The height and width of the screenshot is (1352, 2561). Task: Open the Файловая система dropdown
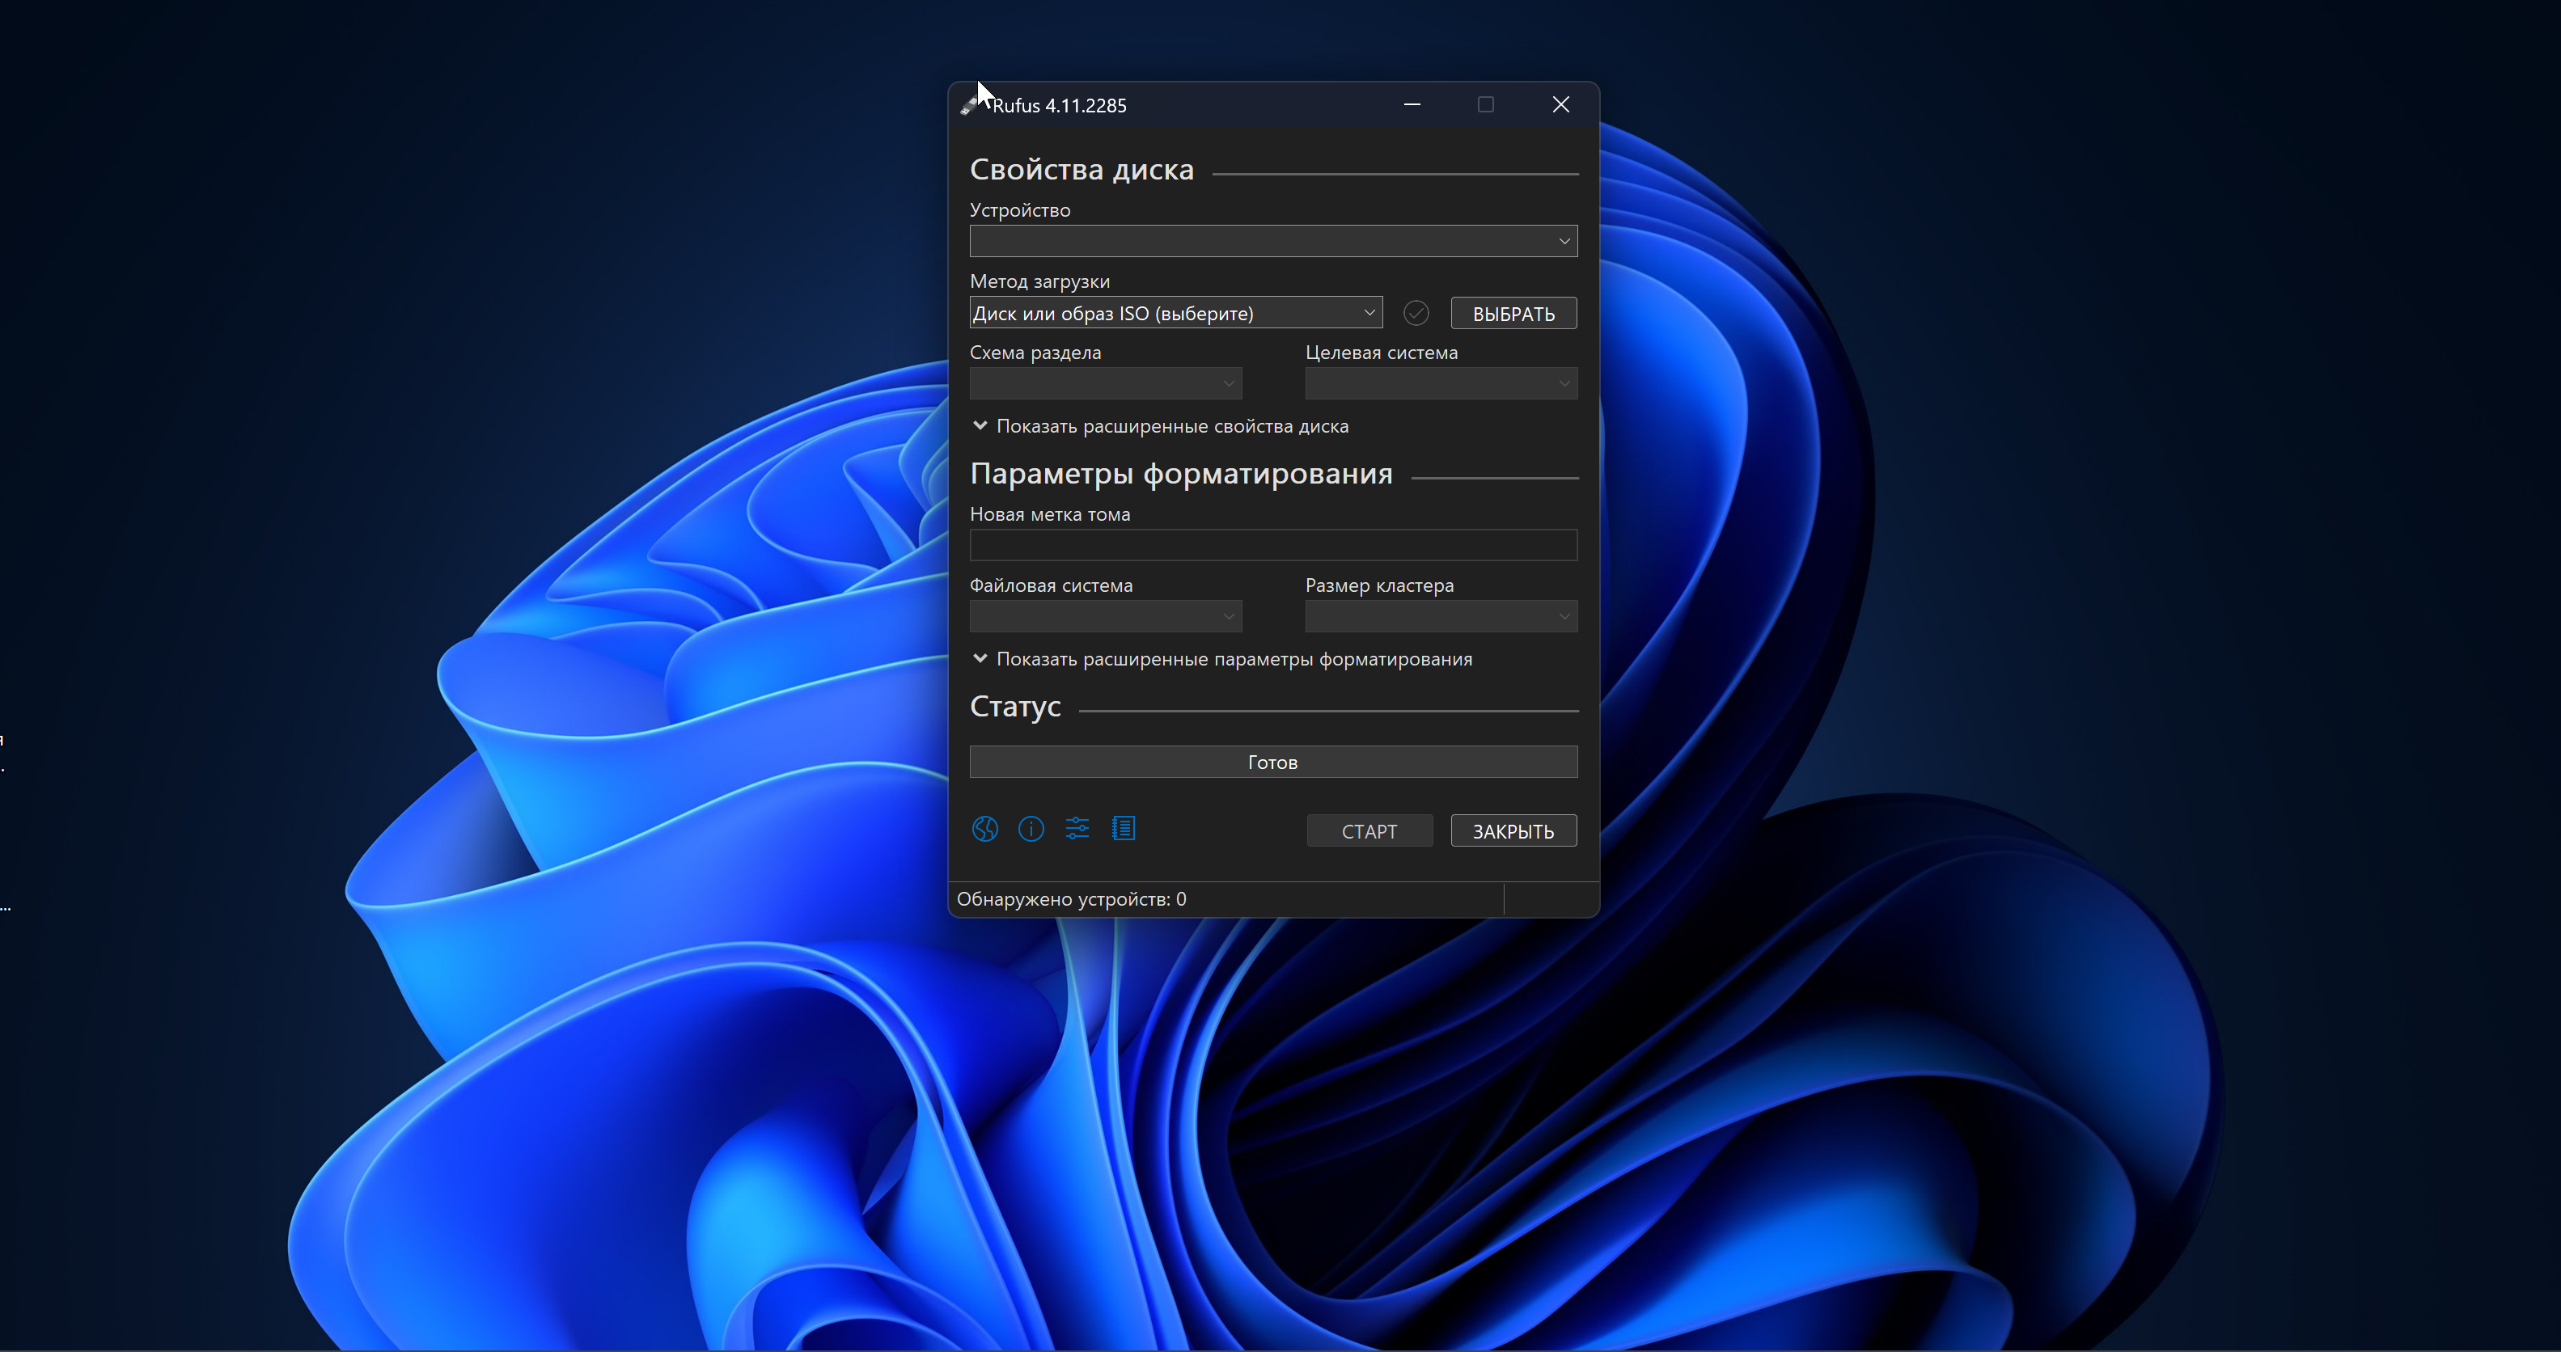coord(1106,616)
